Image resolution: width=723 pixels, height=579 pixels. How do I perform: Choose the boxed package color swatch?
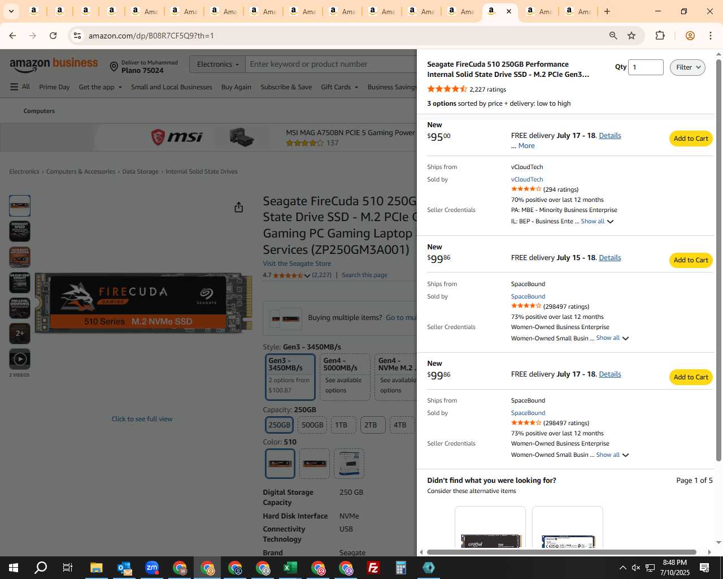pyautogui.click(x=349, y=464)
